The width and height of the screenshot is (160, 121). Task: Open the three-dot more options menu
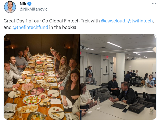point(154,4)
